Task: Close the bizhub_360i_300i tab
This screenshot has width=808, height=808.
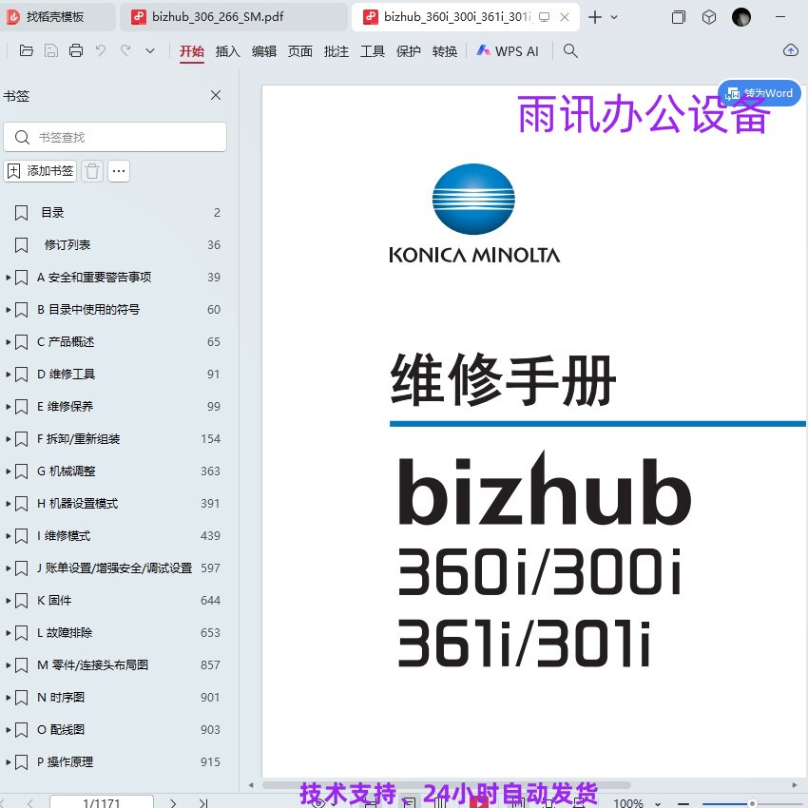Action: click(565, 17)
